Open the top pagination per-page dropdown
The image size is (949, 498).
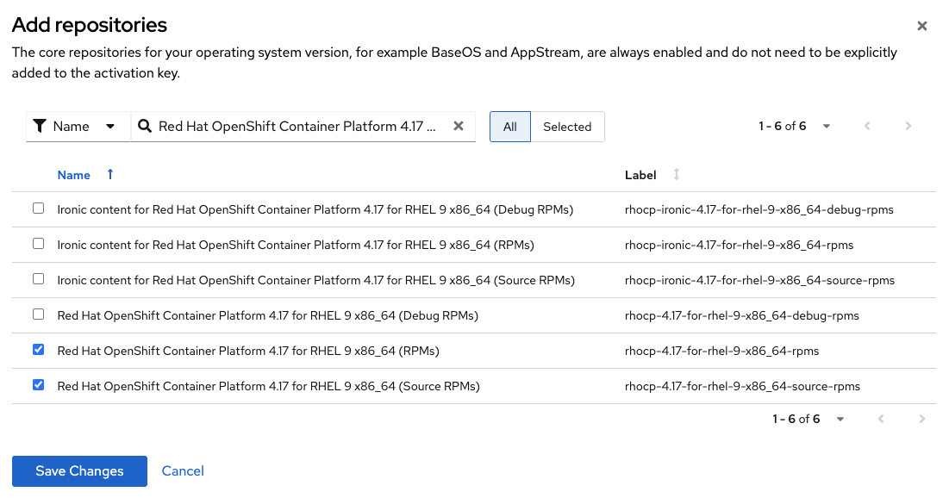(x=826, y=126)
